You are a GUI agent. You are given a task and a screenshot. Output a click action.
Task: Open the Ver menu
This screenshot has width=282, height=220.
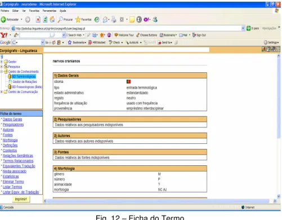(x=24, y=11)
